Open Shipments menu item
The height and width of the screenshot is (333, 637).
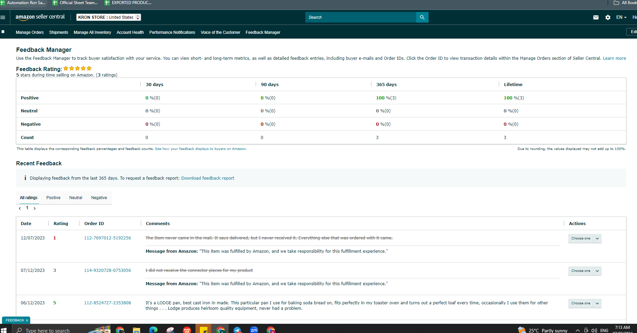pos(59,32)
